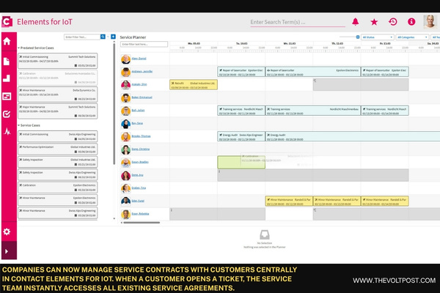Select the Major Maintenance Summit Tech Solutions card
This screenshot has height=293, width=440.
58,111
